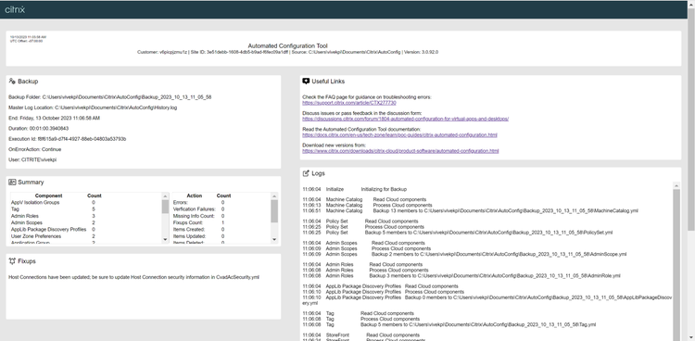Click the Master Log Location line
Image resolution: width=695 pixels, height=341 pixels.
[x=93, y=107]
